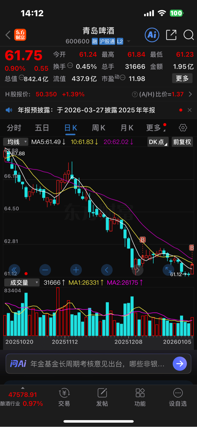Zoom in chart with plus button
Viewport: 197px width, 427px height.
tap(76, 270)
